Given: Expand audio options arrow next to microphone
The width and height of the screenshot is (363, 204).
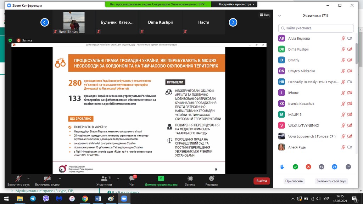Looking at the screenshot, I should (28, 178).
